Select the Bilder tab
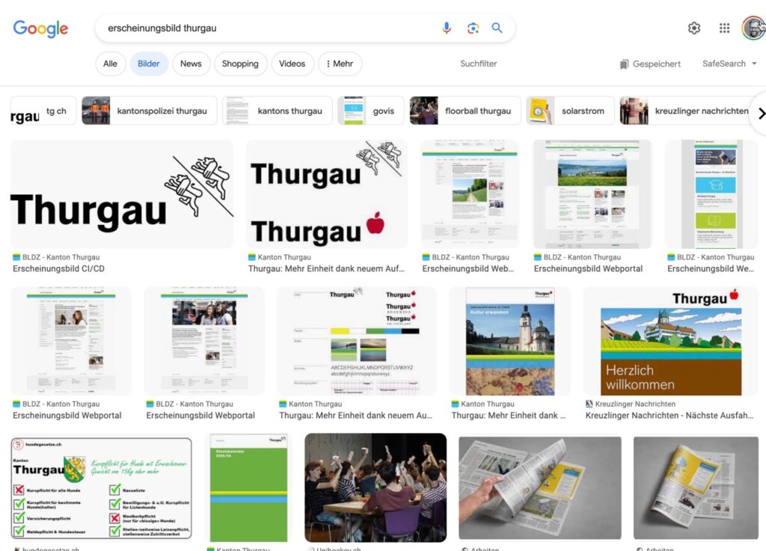 (149, 64)
